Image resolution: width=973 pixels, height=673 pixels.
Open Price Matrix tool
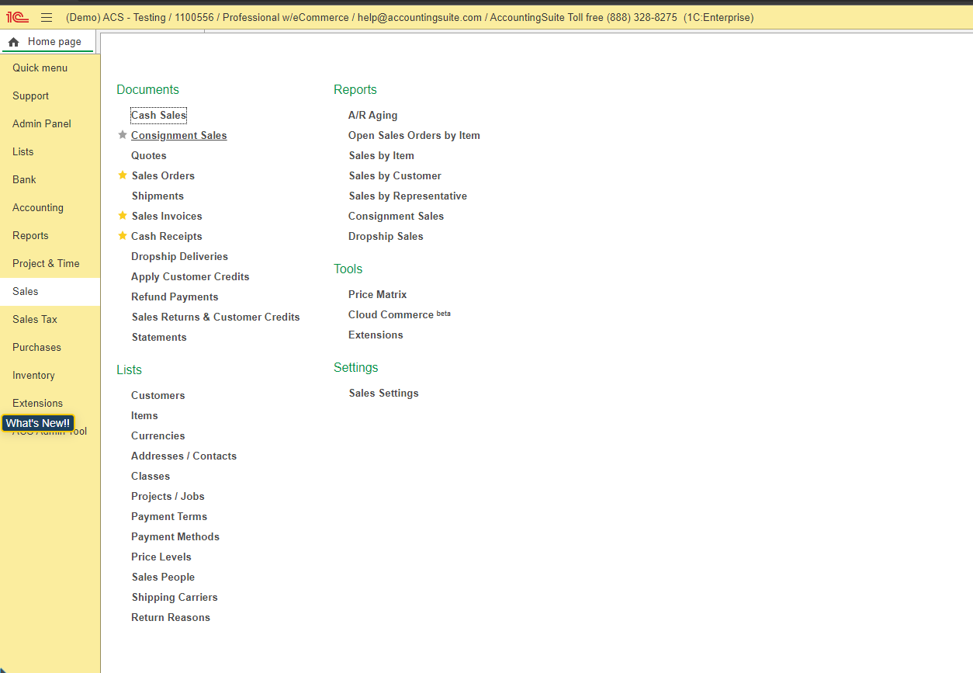click(x=378, y=294)
